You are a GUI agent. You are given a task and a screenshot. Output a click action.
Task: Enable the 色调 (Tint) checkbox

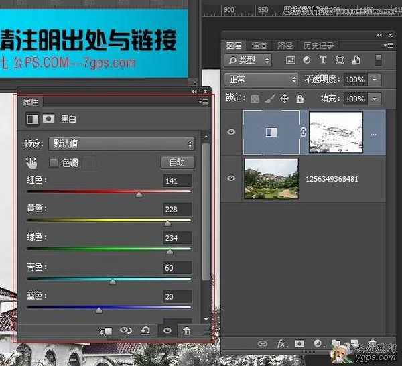click(54, 162)
